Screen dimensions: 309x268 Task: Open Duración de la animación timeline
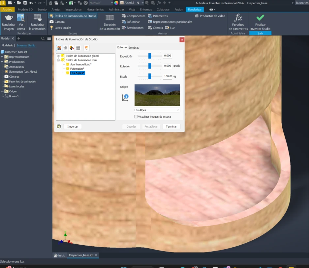point(109,22)
